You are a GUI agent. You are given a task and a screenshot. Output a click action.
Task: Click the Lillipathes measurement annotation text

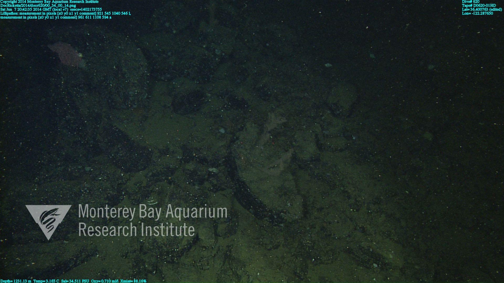click(65, 13)
